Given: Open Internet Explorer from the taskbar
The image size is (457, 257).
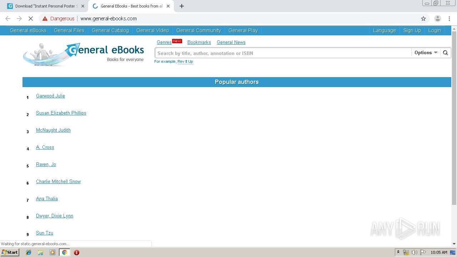Looking at the screenshot, I should pyautogui.click(x=29, y=252).
